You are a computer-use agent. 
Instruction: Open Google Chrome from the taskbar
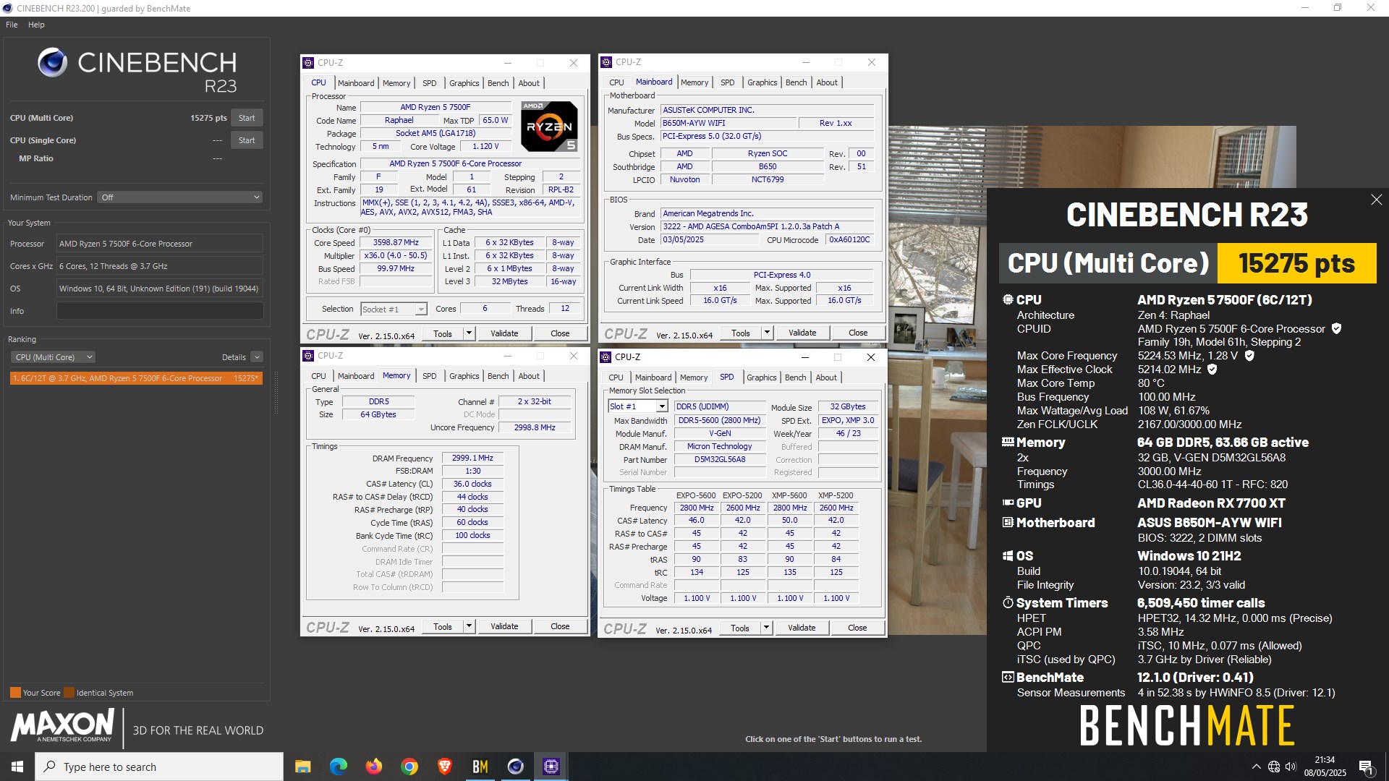[409, 767]
